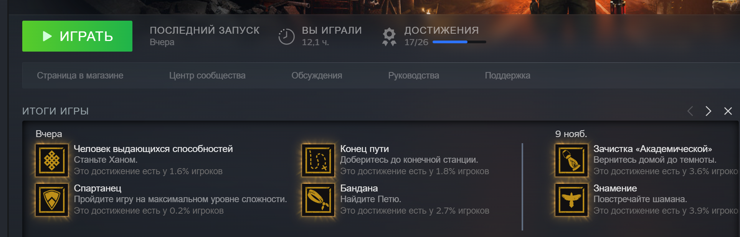The width and height of the screenshot is (740, 237).
Task: Open the Знамение bird achievement icon
Action: tap(572, 199)
